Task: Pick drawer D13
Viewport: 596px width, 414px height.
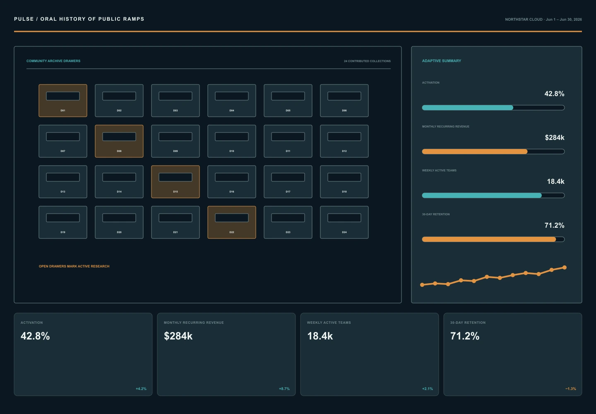Action: coord(63,182)
